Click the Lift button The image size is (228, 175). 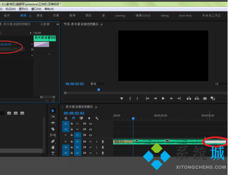tap(189, 98)
